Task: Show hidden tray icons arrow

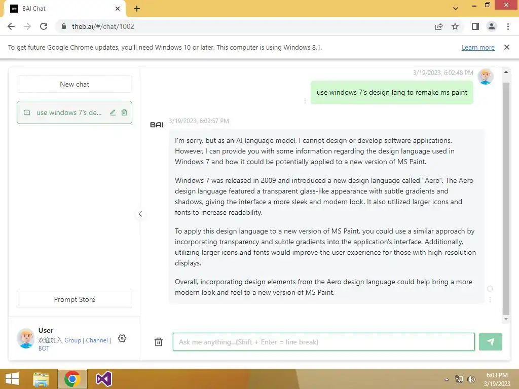Action: point(447,379)
